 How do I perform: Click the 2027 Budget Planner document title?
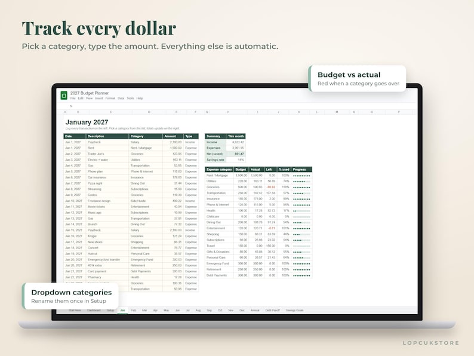point(90,93)
